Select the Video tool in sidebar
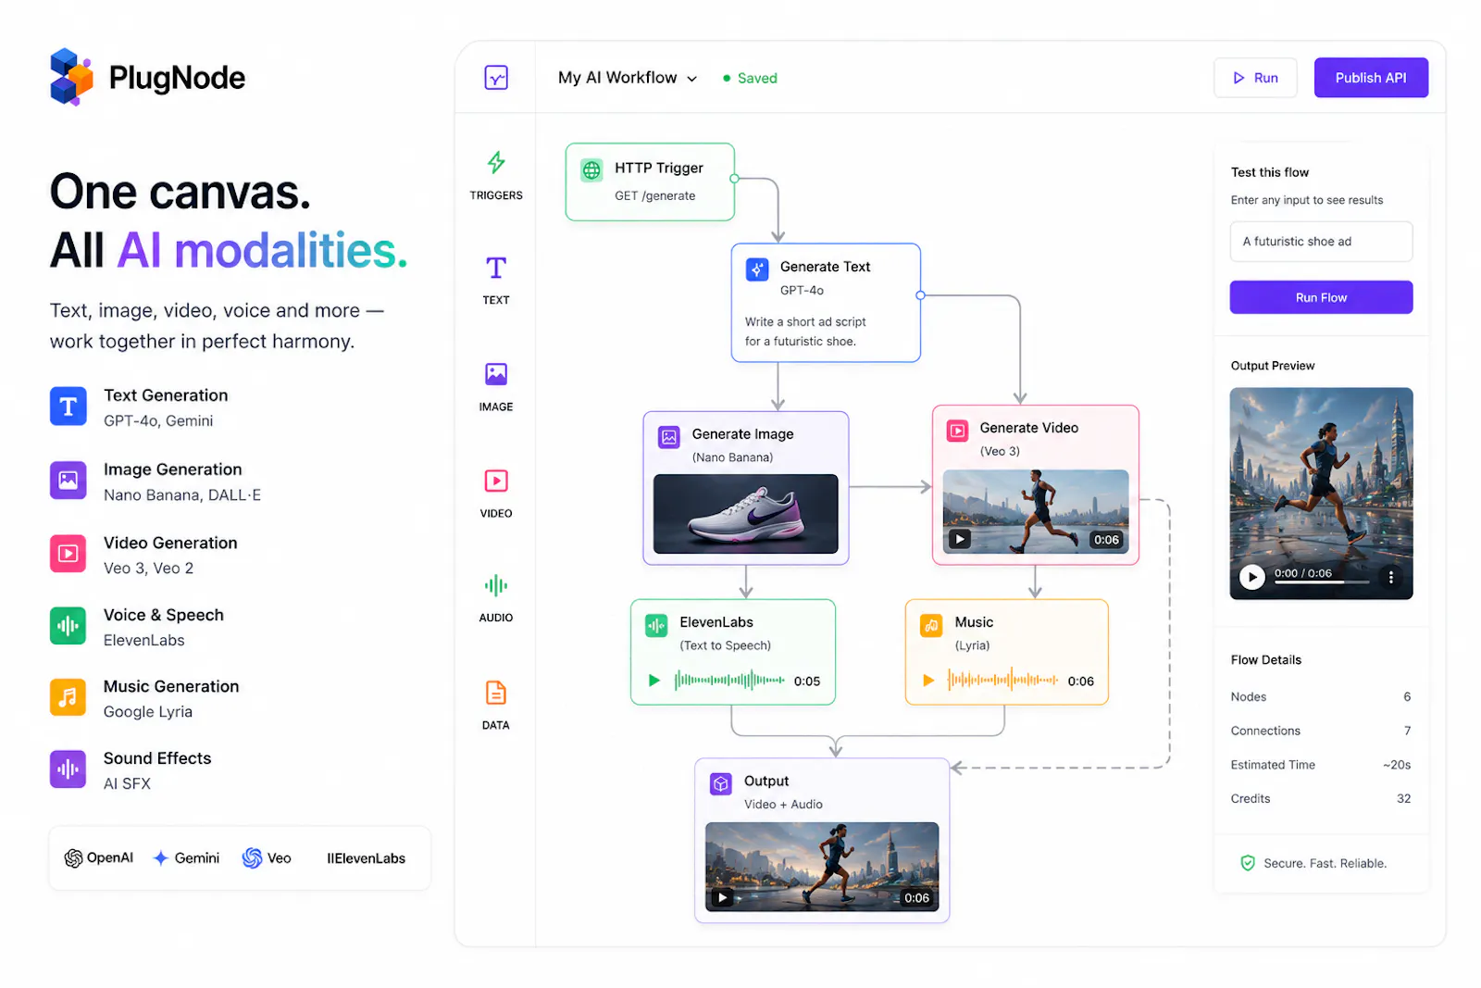The width and height of the screenshot is (1481, 988). 496,481
